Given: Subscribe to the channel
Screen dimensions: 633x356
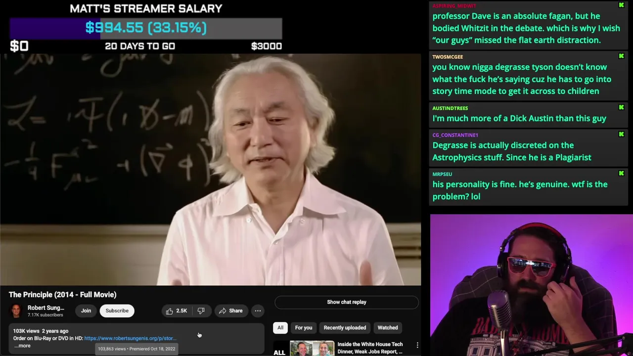Looking at the screenshot, I should point(117,311).
